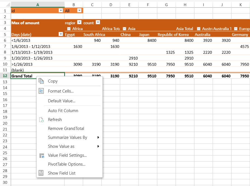Select PivotTable Options menu entry
The height and width of the screenshot is (186, 250).
67,164
